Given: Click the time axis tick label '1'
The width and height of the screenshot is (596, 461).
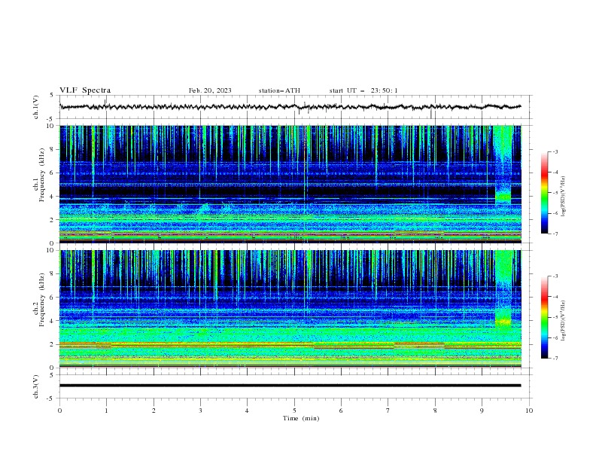Looking at the screenshot, I should tap(106, 411).
